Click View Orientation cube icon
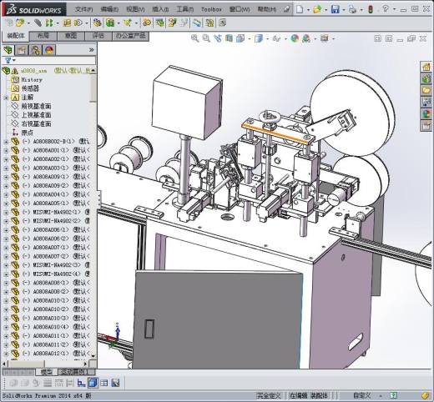434x402 pixels. pyautogui.click(x=240, y=38)
